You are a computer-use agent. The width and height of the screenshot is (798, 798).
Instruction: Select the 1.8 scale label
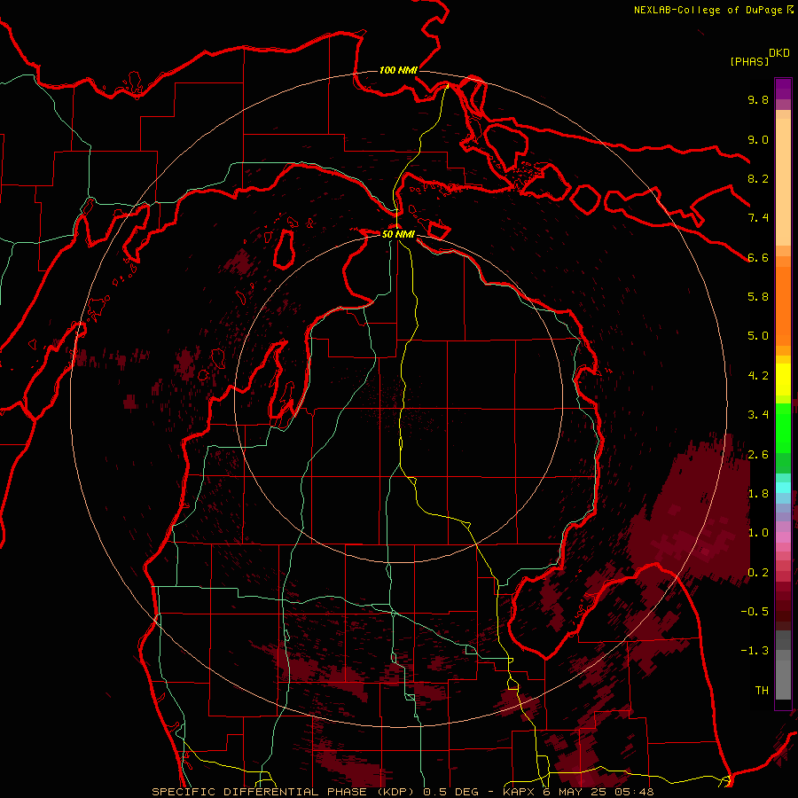click(x=758, y=494)
